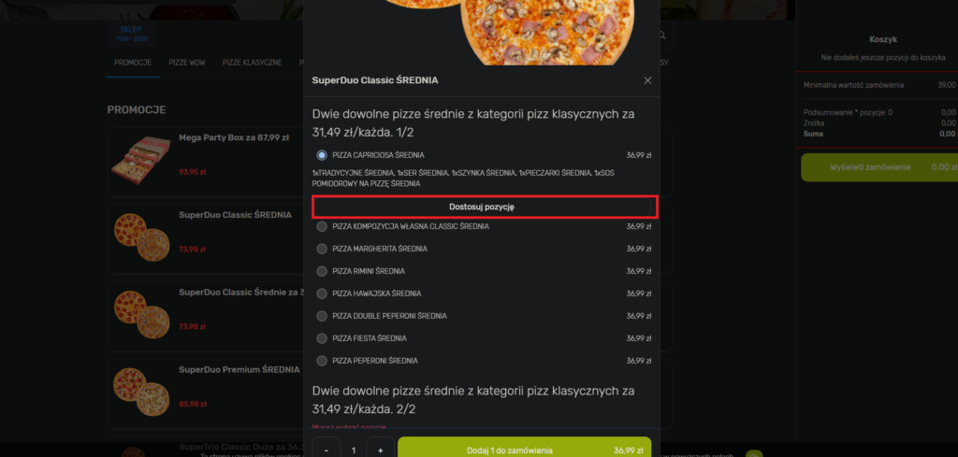Decrease quantity with the minus button
The width and height of the screenshot is (958, 457).
pyautogui.click(x=327, y=450)
